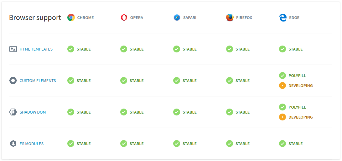Click the Safari compass icon

point(177,17)
